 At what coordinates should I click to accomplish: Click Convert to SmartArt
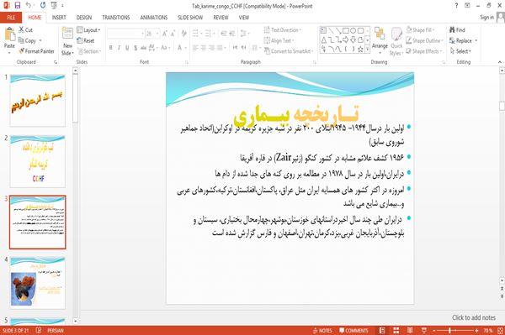288,51
